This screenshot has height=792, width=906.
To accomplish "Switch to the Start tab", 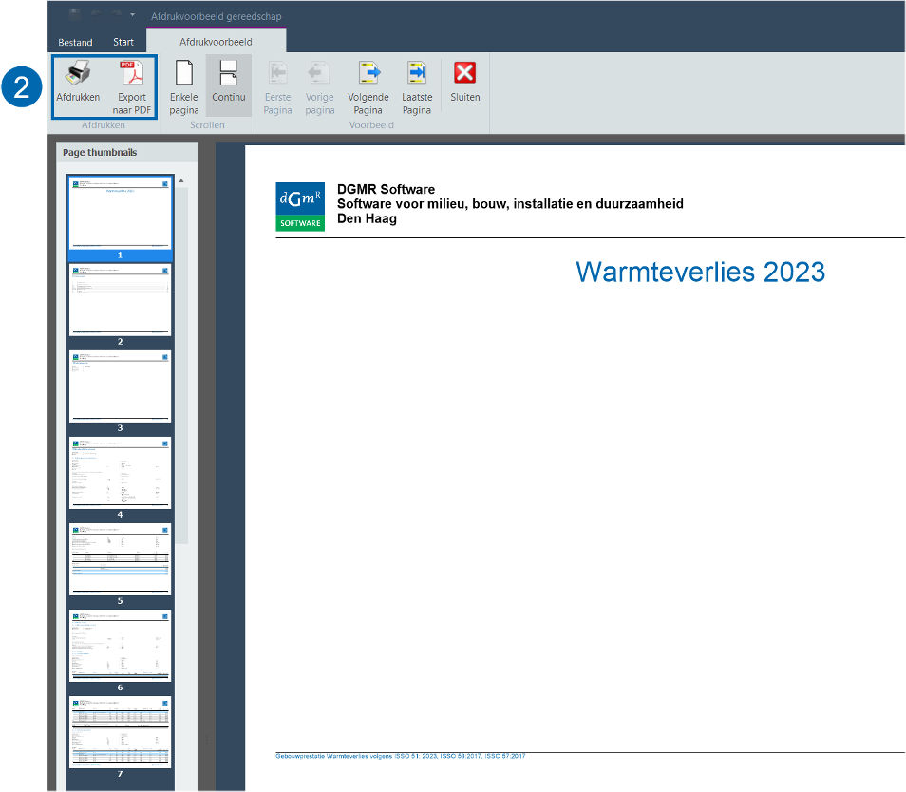I will tap(123, 42).
